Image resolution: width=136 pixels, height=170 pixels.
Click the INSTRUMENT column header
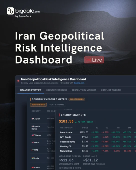[x=67, y=128]
